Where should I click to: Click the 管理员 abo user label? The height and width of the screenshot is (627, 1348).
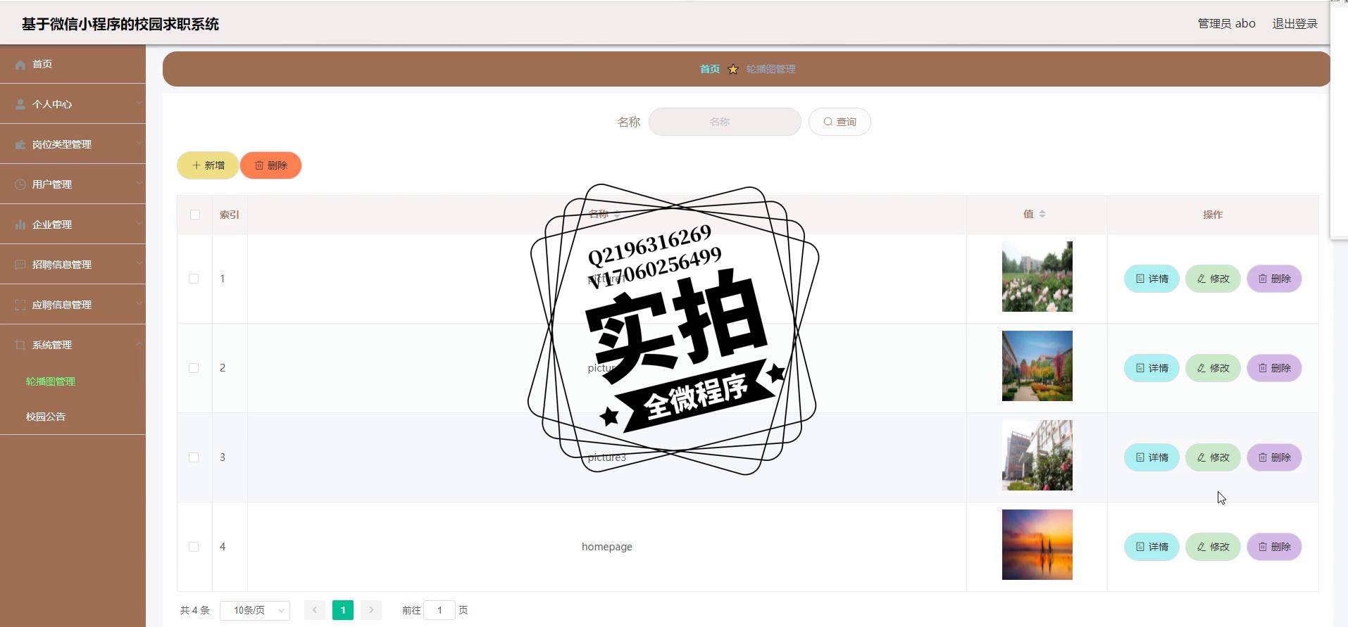pos(1227,24)
